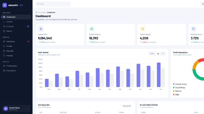Click the cart icon on Toplam Sipariş card
Viewport: 204px width, 114px height.
[143, 29]
